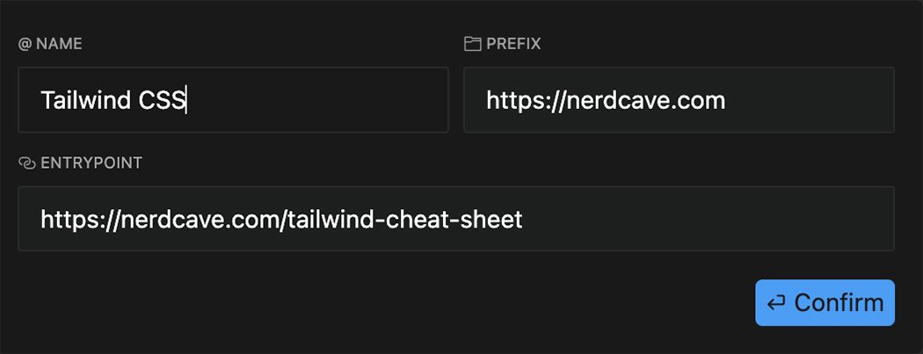Click the NAME field label
923x354 pixels.
point(60,44)
